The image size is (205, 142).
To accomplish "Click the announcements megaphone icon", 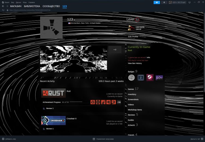I will (x=157, y=2).
